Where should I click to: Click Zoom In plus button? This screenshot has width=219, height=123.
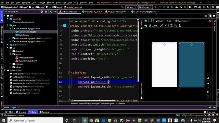208,83
